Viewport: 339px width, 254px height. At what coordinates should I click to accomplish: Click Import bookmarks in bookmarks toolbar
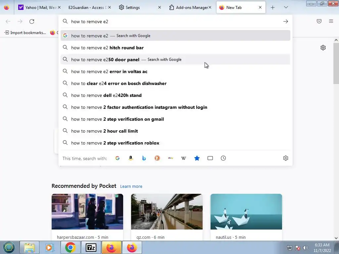(x=25, y=33)
